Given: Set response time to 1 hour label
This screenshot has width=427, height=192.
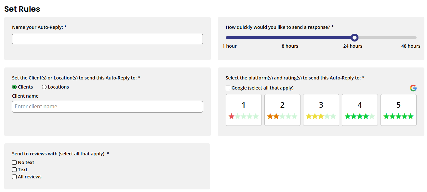Looking at the screenshot, I should tap(230, 46).
